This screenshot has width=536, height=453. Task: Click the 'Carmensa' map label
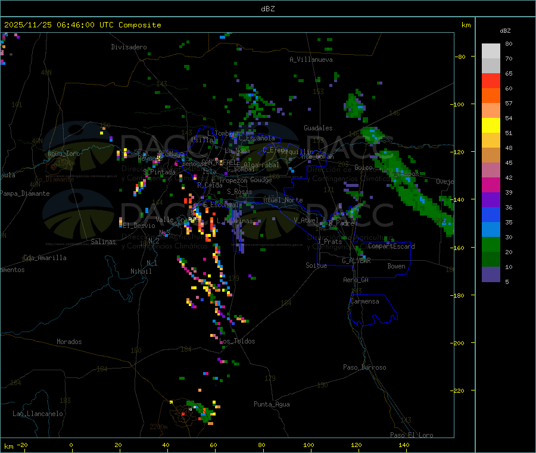coord(364,301)
